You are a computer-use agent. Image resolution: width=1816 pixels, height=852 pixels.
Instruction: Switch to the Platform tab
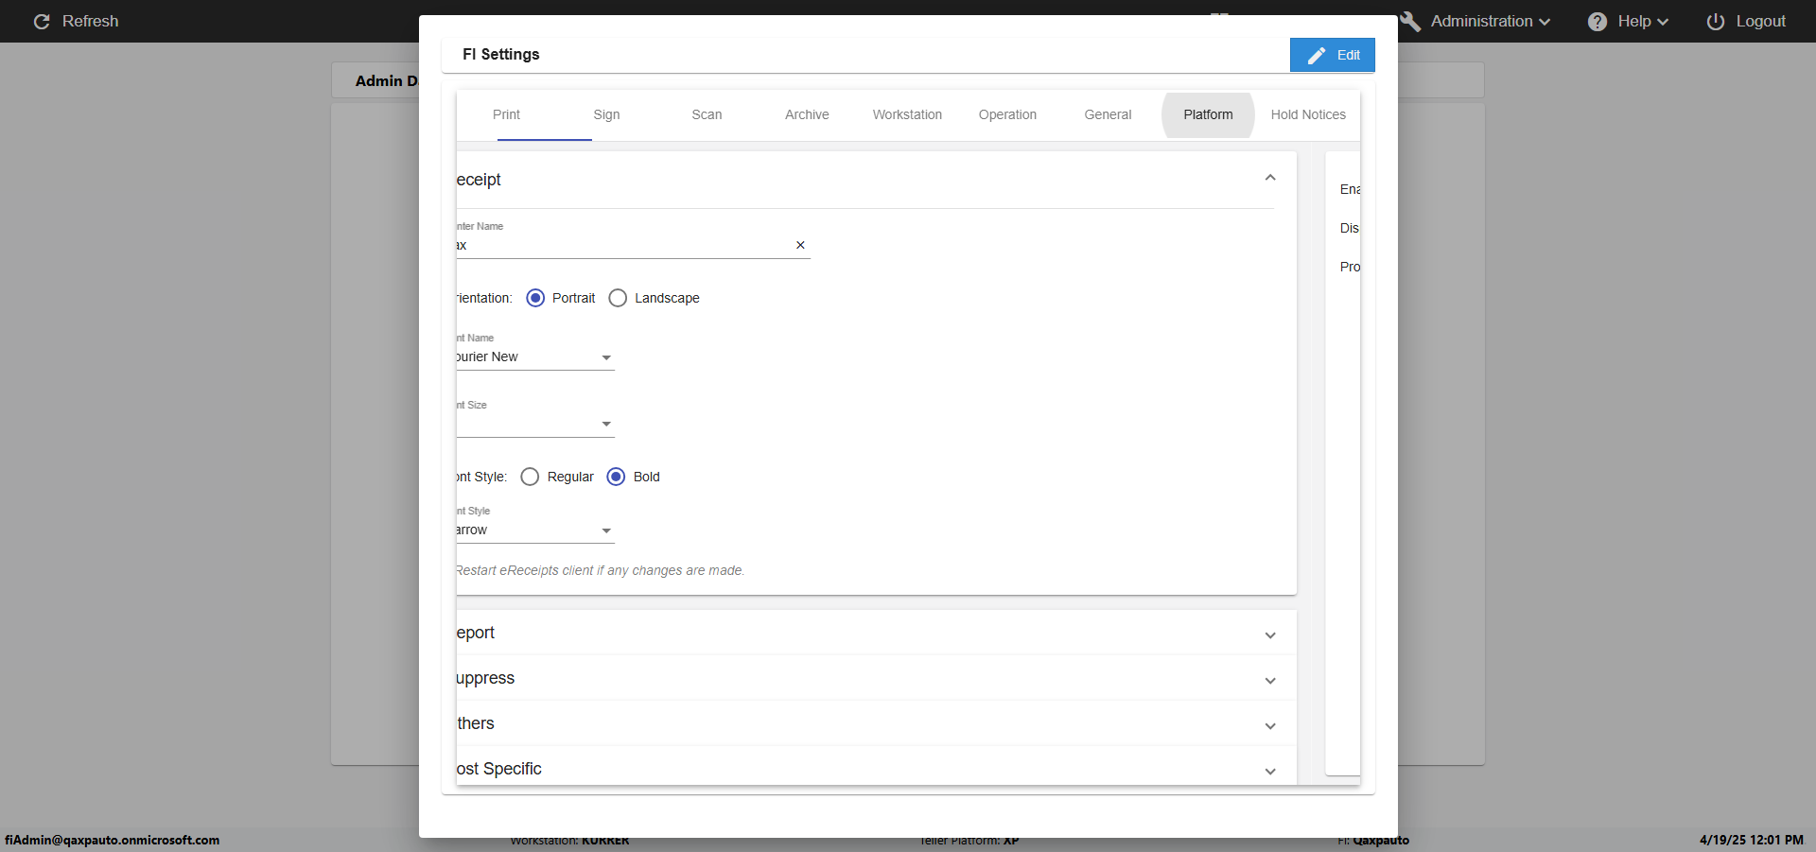(x=1208, y=114)
